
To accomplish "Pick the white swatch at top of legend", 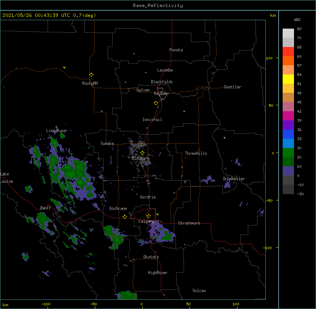I will point(288,33).
